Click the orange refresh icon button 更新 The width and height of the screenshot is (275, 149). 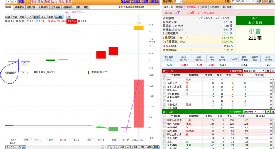[x=269, y=2]
